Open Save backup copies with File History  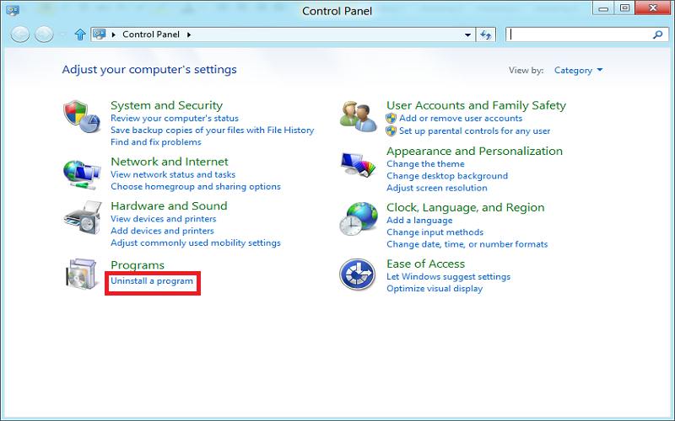tap(213, 131)
